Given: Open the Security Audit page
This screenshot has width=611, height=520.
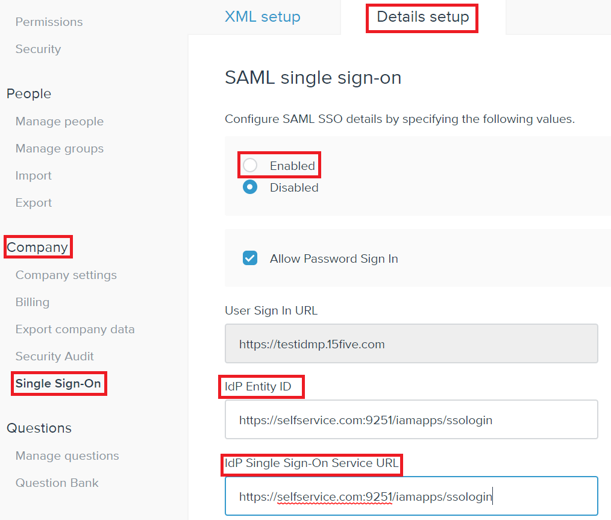Looking at the screenshot, I should click(x=55, y=356).
